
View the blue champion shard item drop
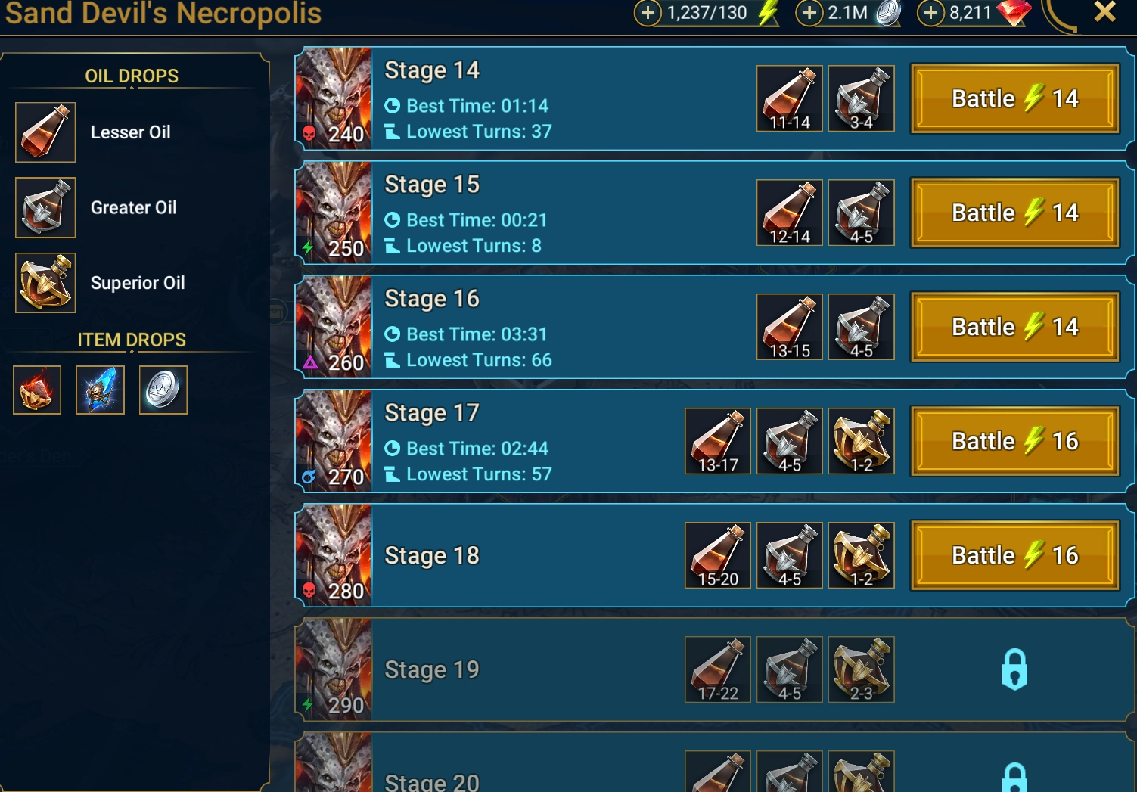(x=100, y=390)
